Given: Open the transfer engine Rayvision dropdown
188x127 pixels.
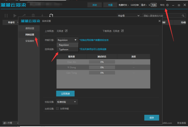Looking at the screenshot, I should point(68,40).
